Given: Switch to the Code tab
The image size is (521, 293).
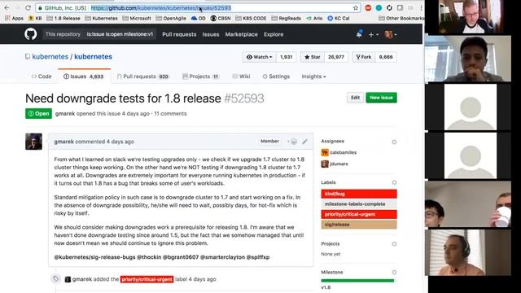Looking at the screenshot, I should [x=42, y=77].
